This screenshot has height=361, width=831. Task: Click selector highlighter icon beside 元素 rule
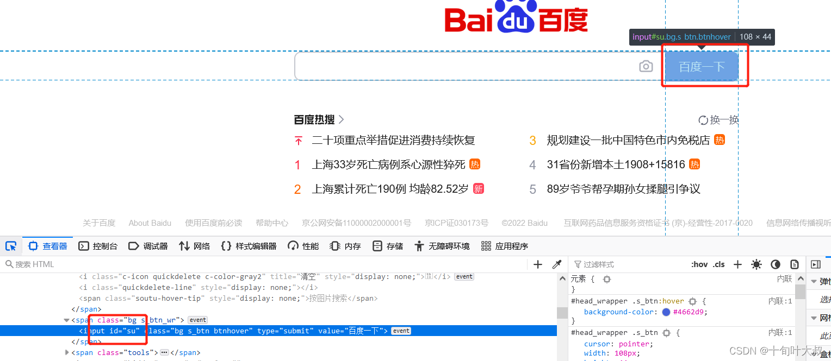coord(607,279)
